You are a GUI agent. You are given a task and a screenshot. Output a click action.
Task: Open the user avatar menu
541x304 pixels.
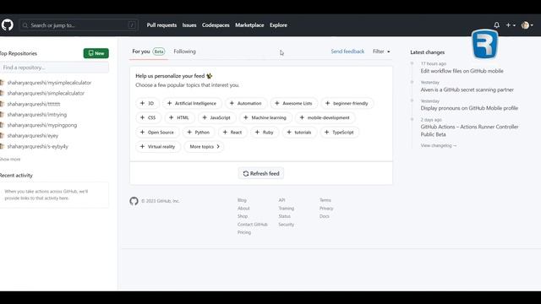[527, 25]
